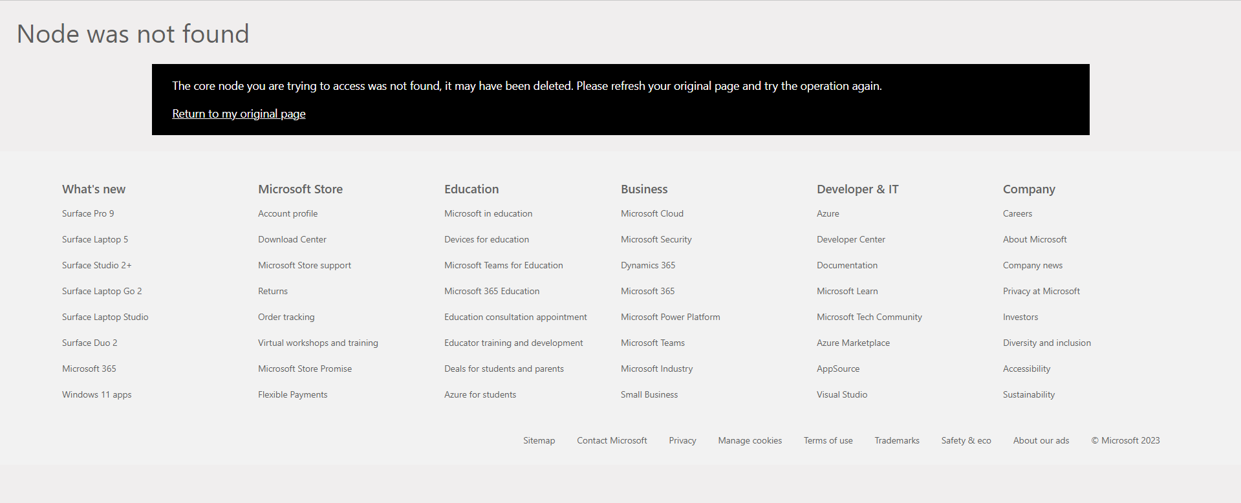Click Contact Microsoft in the footer
The image size is (1241, 503).
(x=612, y=440)
